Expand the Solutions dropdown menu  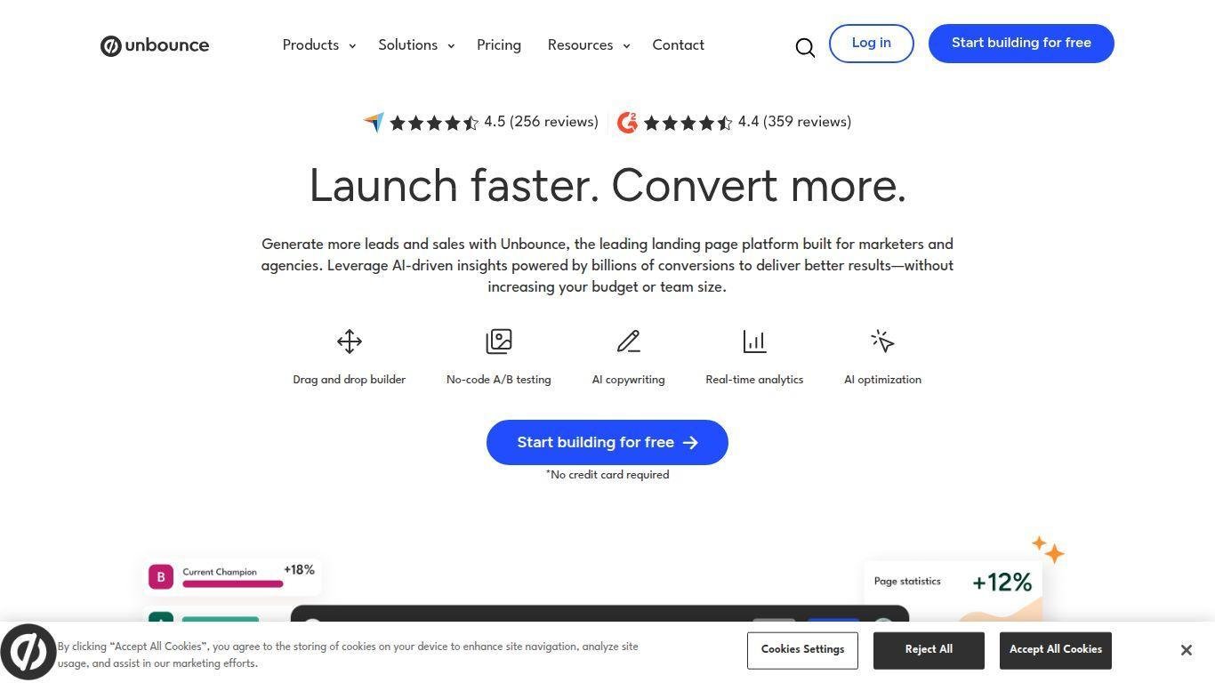[x=416, y=44]
